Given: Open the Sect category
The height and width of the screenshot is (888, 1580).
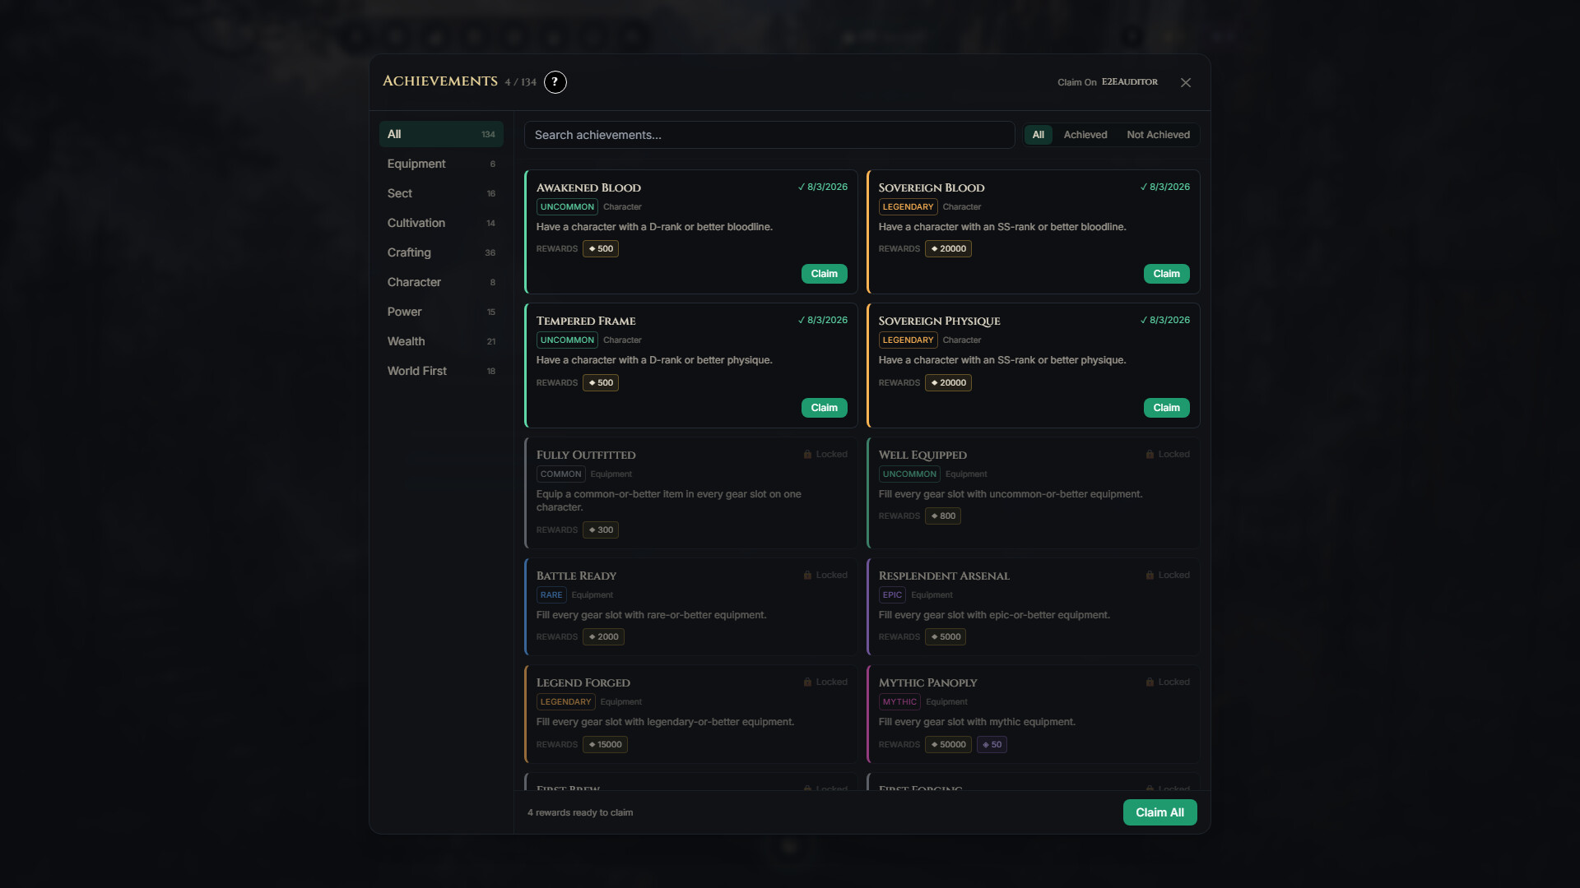Looking at the screenshot, I should pos(441,193).
